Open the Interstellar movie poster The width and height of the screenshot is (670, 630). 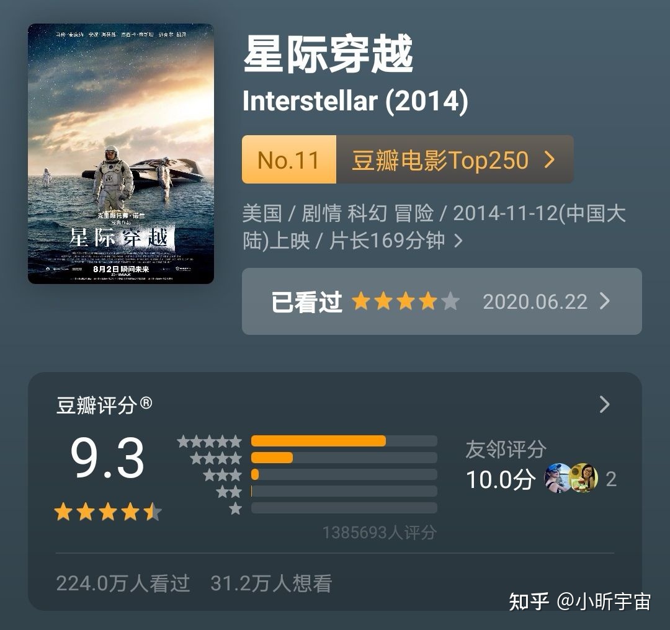pos(121,154)
